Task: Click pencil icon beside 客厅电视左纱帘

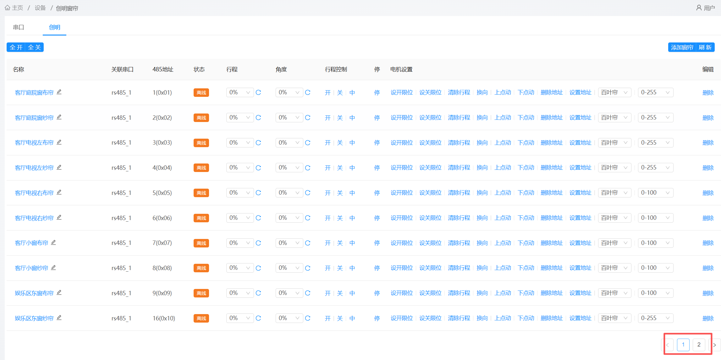Action: (x=59, y=167)
